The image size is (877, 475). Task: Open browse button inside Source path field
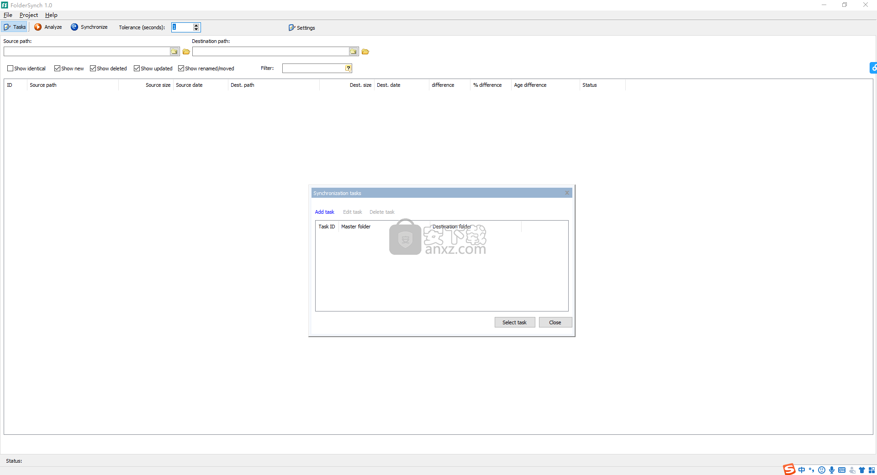point(174,52)
